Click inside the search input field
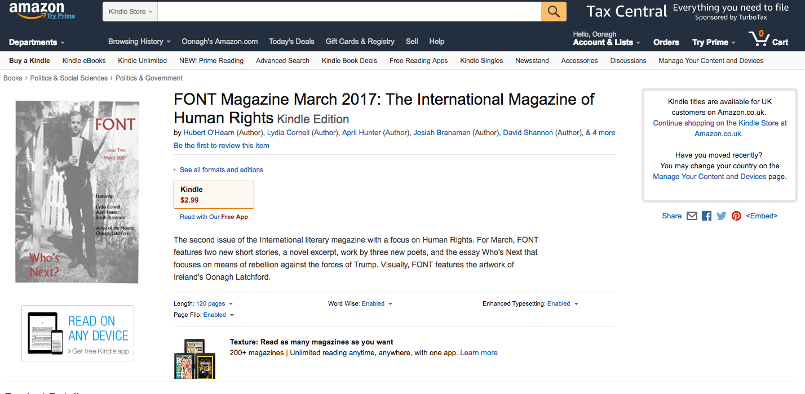805x394 pixels. coord(350,12)
